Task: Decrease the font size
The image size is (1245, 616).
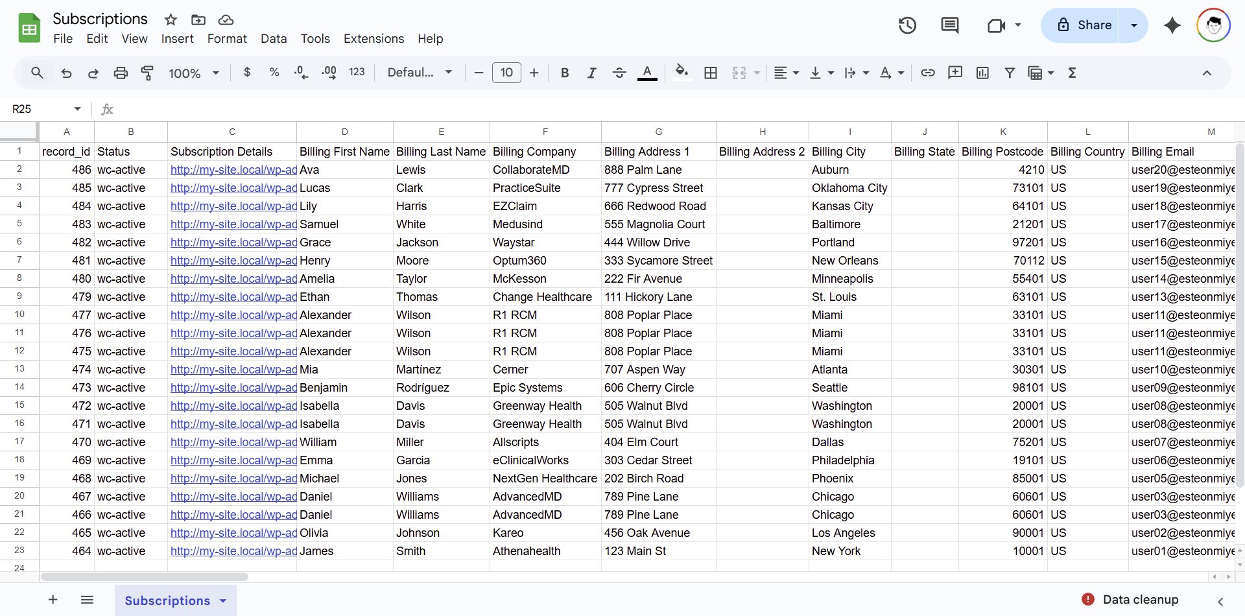Action: pyautogui.click(x=479, y=73)
